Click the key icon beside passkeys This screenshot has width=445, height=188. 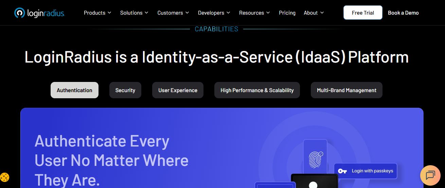342,171
